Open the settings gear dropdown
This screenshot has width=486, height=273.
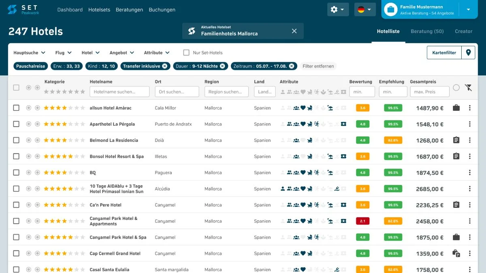coord(338,10)
